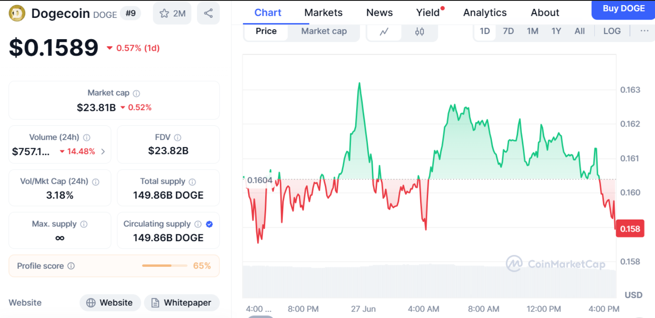The width and height of the screenshot is (655, 318).
Task: Click the 0.163 price axis label
Action: tap(630, 90)
